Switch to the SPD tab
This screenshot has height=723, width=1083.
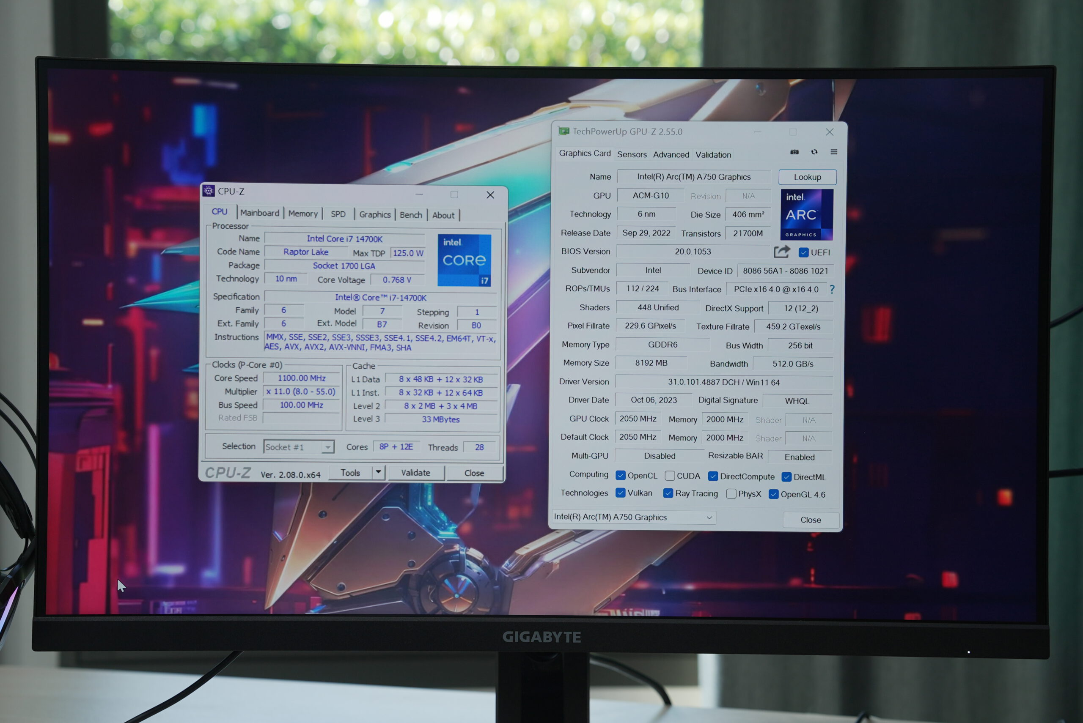(x=338, y=214)
